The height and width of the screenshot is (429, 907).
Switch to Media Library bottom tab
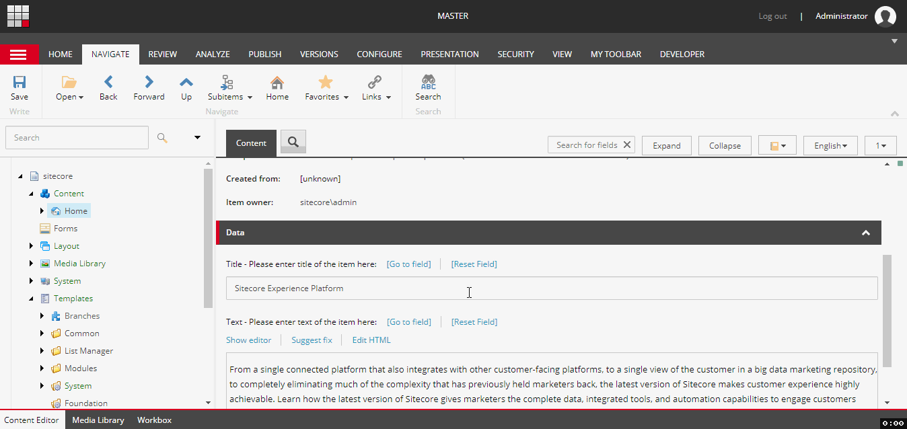(x=98, y=420)
